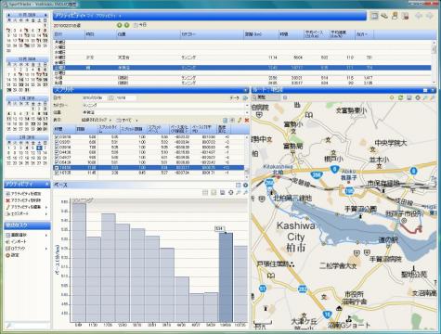The width and height of the screenshot is (441, 334).
Task: Go to the next week with the green right arrow
Action: click(126, 25)
